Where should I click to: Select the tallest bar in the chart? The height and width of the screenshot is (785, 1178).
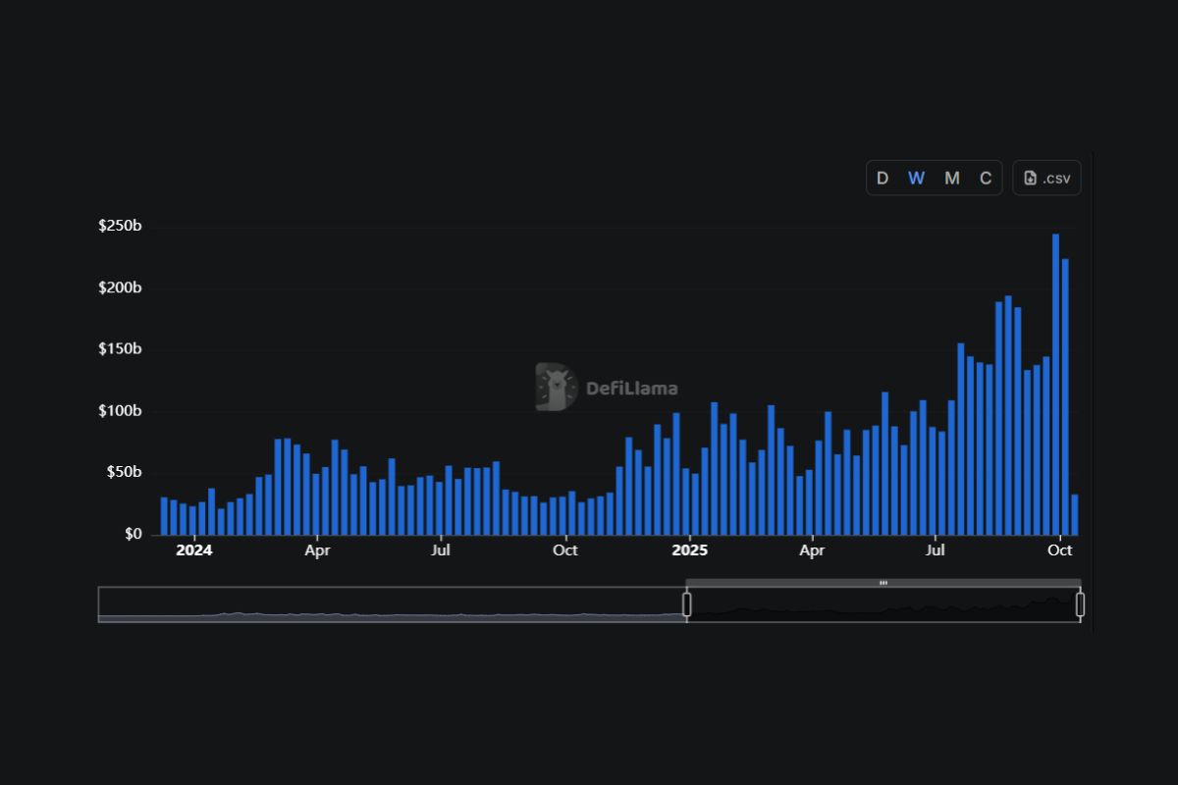click(1055, 385)
